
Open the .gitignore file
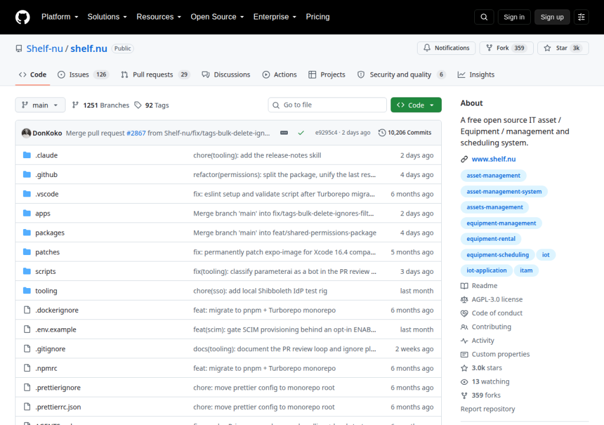coord(51,349)
